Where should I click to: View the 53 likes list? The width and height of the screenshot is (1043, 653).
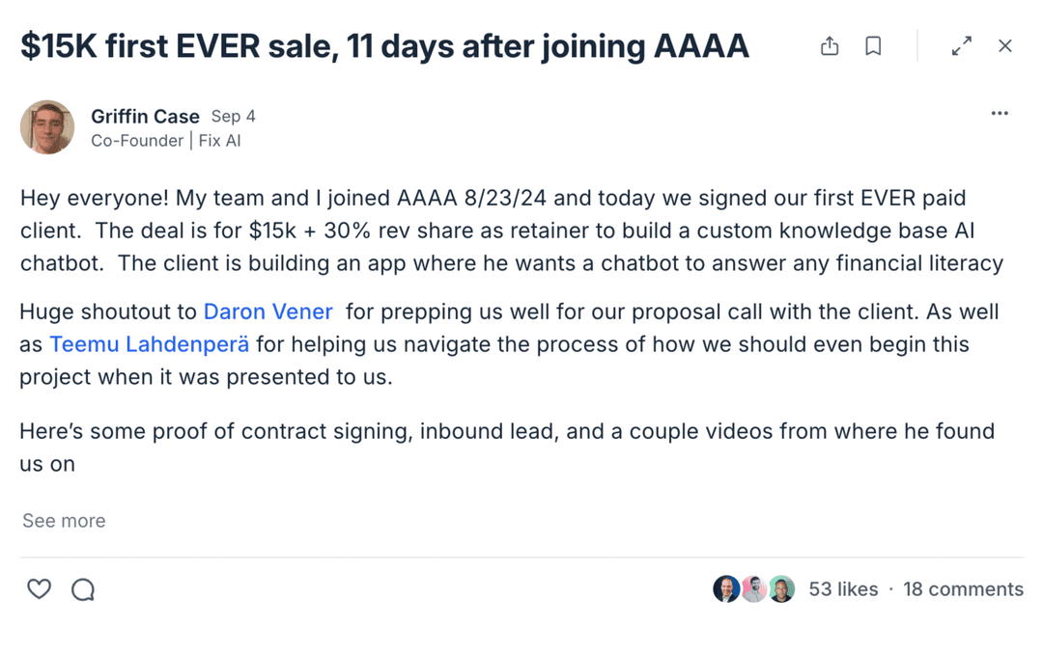pos(843,589)
